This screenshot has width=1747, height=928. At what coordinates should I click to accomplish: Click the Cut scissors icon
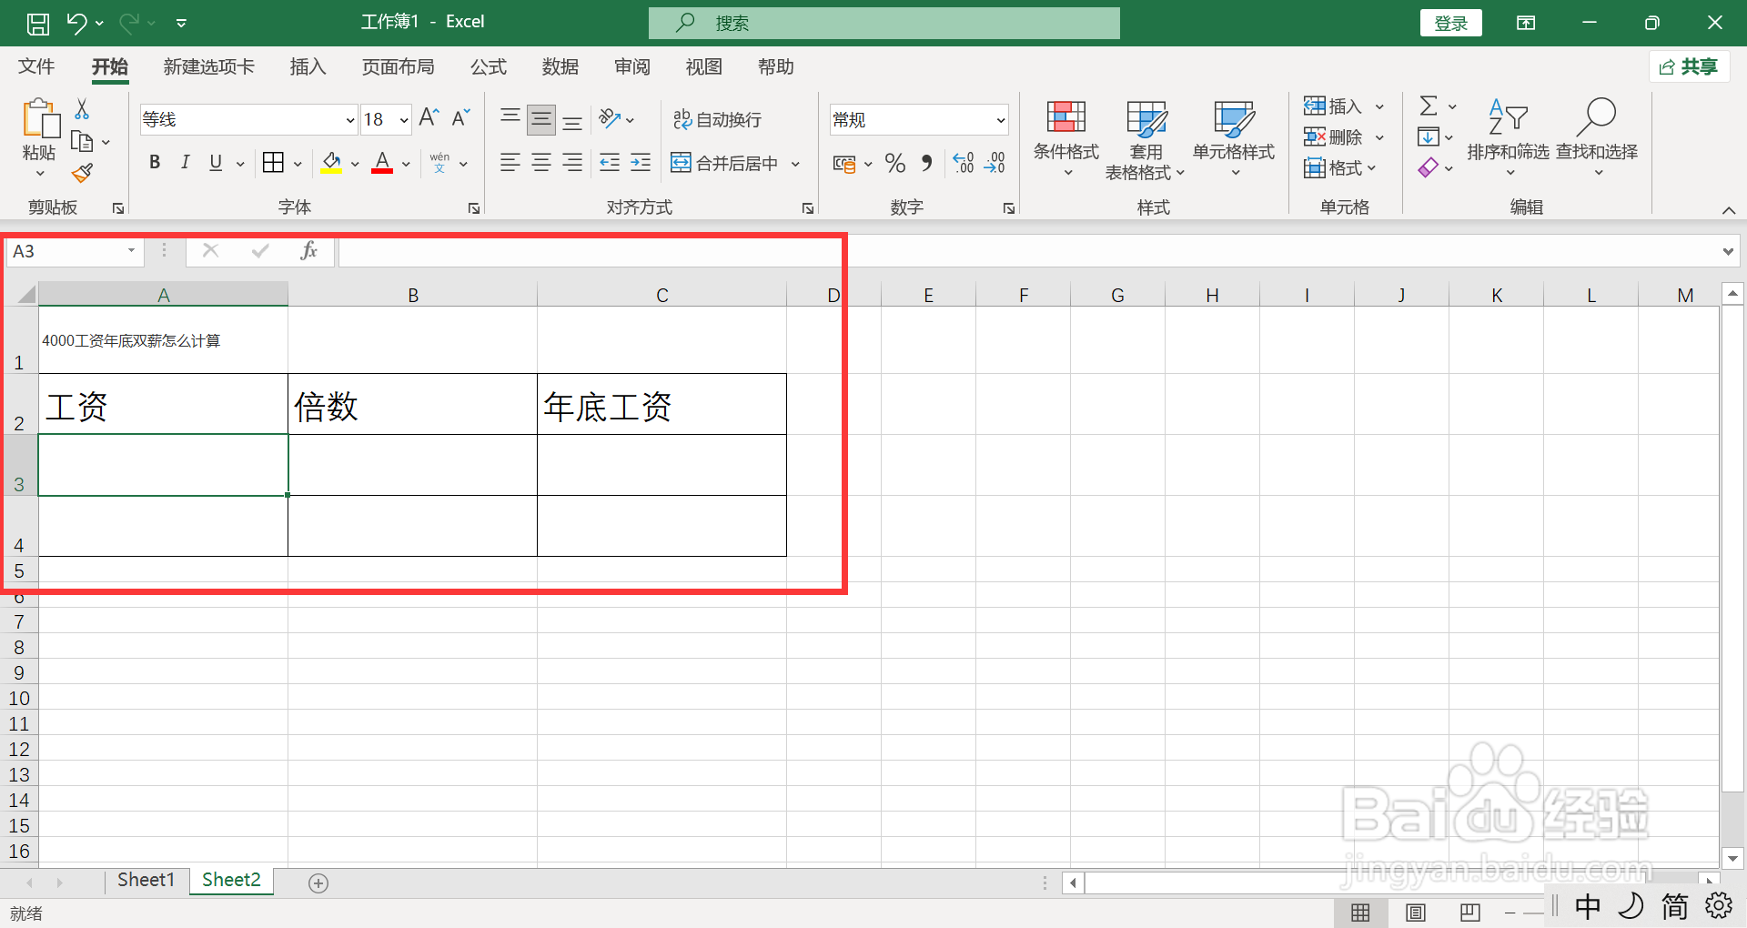point(82,109)
